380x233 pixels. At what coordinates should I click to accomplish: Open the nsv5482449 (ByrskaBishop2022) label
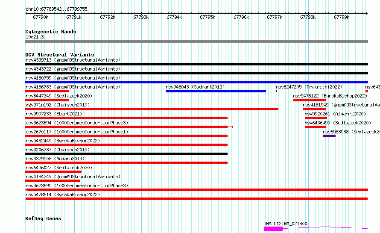pyautogui.click(x=63, y=141)
